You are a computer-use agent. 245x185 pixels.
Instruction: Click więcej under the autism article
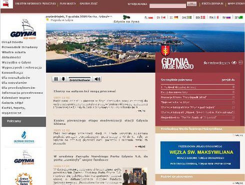(141, 111)
